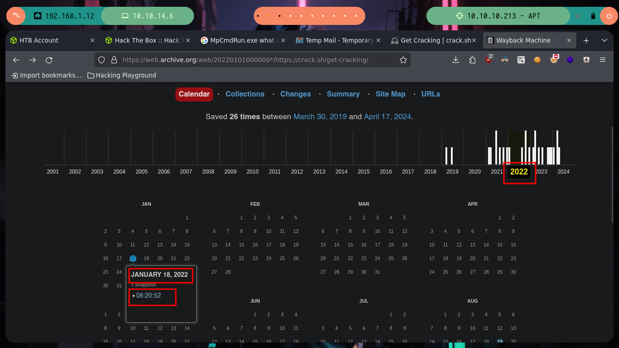Follow the March 30, 2019 capture link

coord(320,116)
